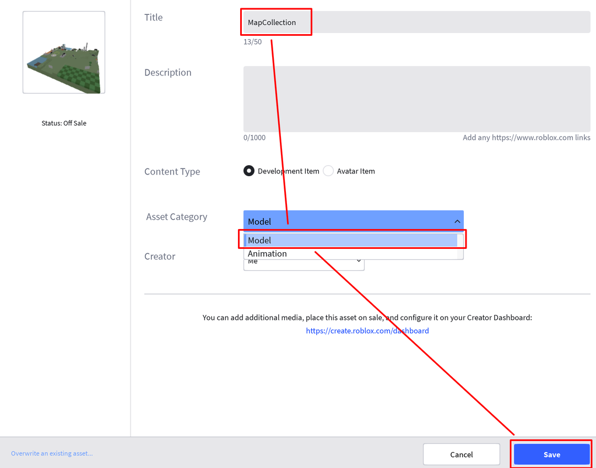Click the 13/50 title character counter
This screenshot has height=468, width=596.
[253, 42]
